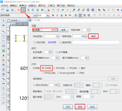The width and height of the screenshot is (122, 111).
Task: Click the 尾页 last page button
Action: click(93, 36)
